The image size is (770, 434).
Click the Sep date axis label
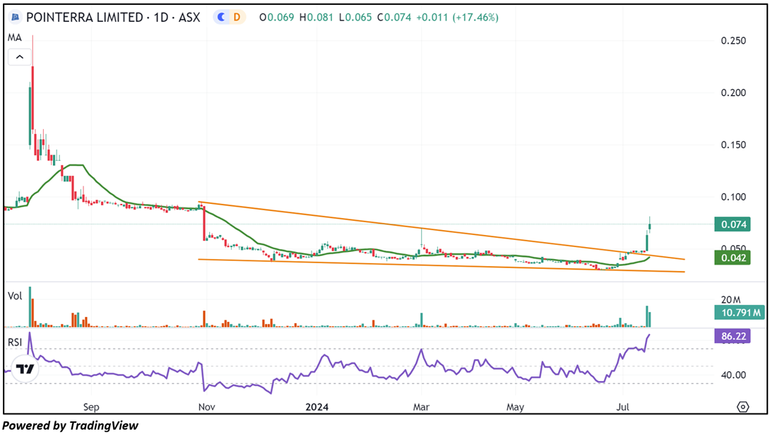[x=91, y=407]
